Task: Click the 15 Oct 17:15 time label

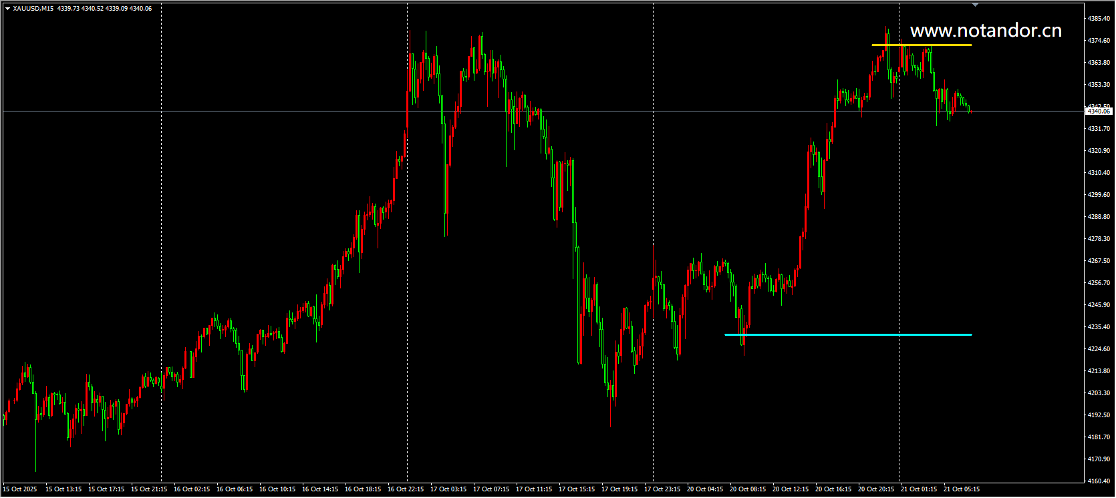Action: click(106, 489)
